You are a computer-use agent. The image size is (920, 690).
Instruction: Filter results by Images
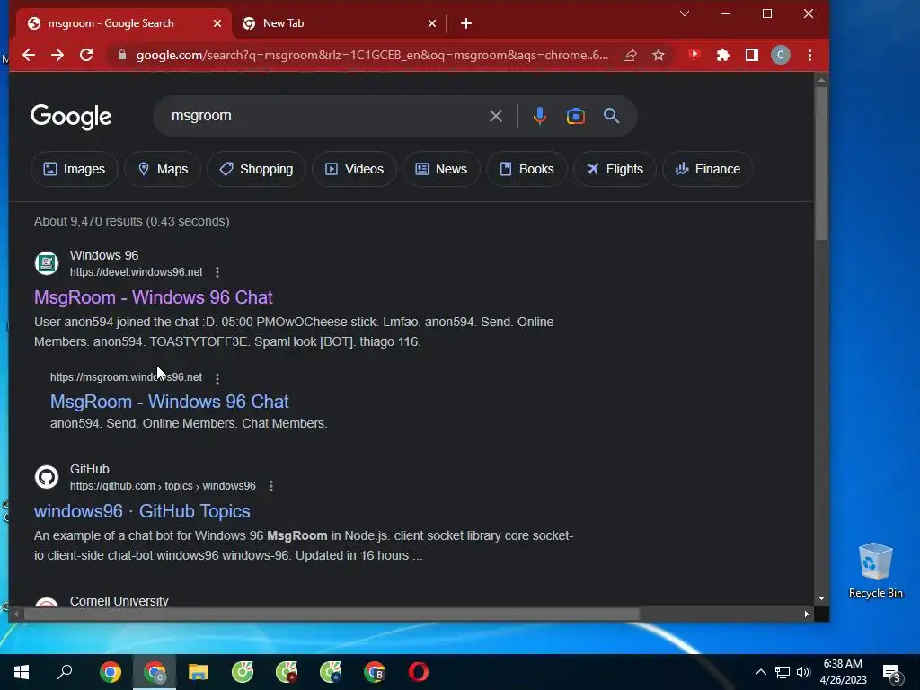point(74,169)
